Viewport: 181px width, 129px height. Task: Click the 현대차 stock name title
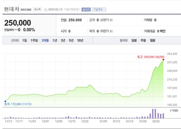(11, 9)
